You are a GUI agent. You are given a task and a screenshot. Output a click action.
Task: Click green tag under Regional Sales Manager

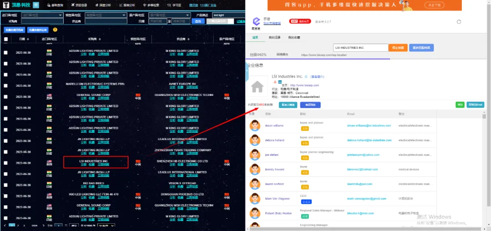tap(305, 216)
